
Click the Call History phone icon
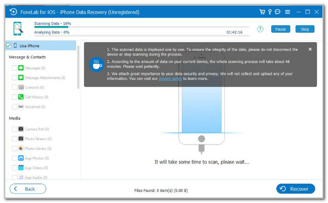tap(21, 97)
